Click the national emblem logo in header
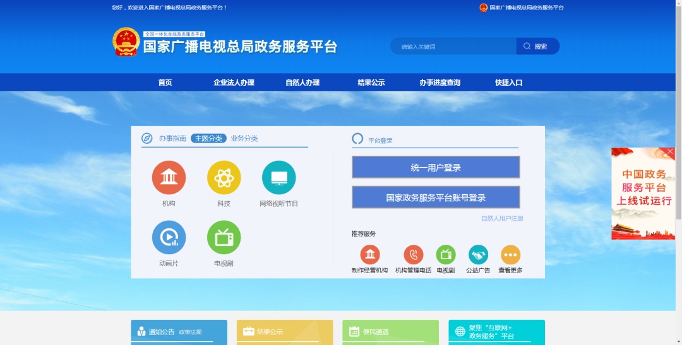This screenshot has width=682, height=345. (126, 42)
